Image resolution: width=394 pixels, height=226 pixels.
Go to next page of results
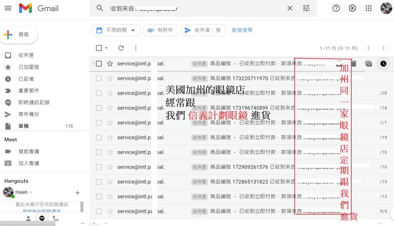click(x=383, y=48)
